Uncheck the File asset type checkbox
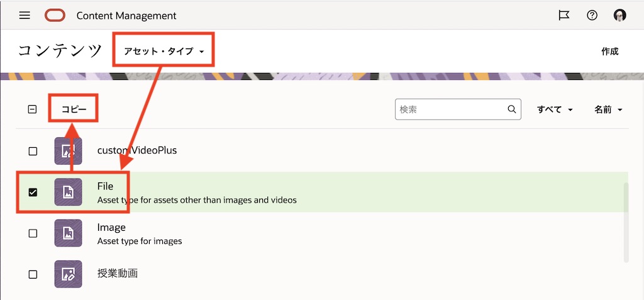This screenshot has height=300, width=644. (x=33, y=192)
